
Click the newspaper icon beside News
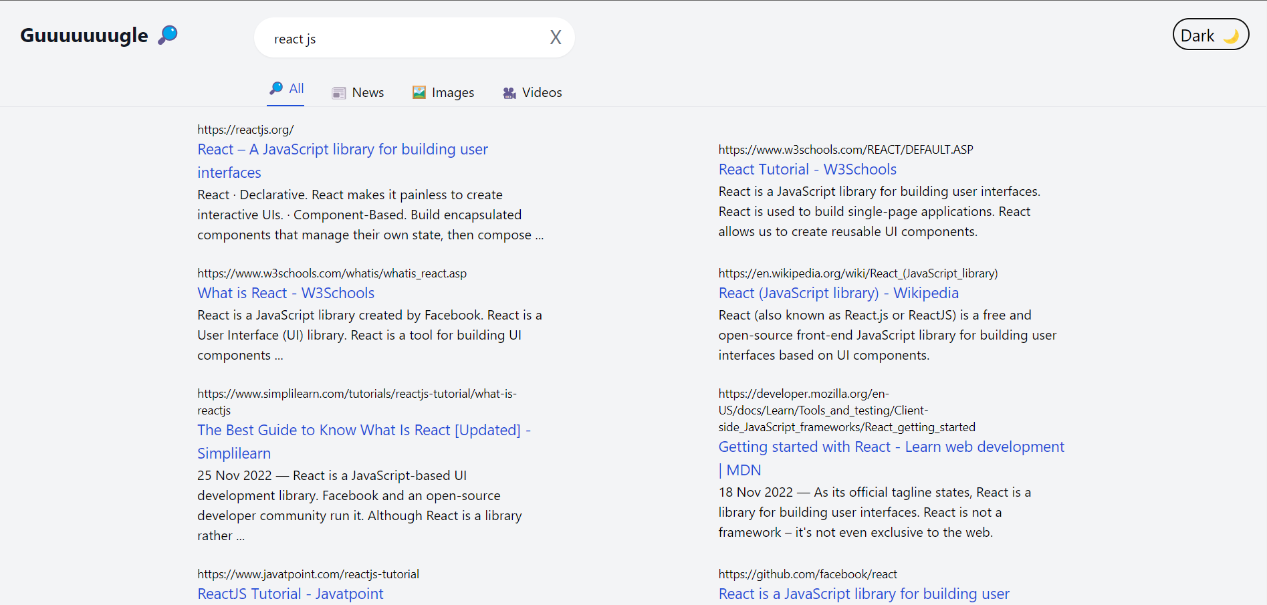coord(339,93)
